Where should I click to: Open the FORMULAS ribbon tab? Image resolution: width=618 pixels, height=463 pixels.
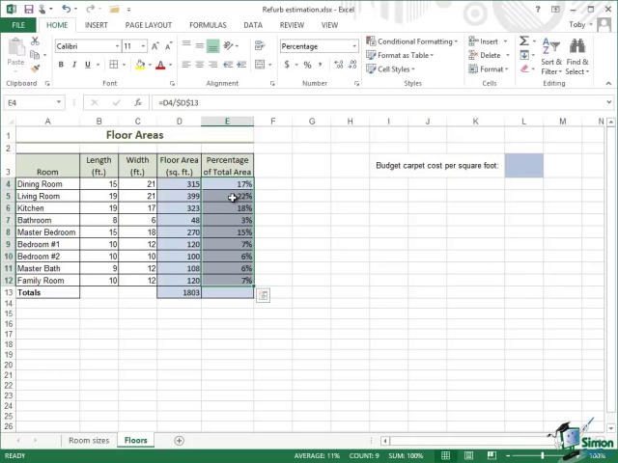point(208,25)
